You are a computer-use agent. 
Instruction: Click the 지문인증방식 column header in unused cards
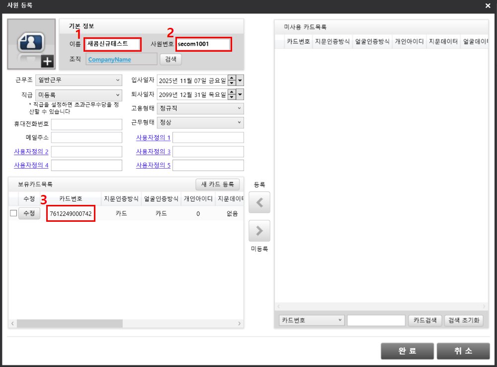[x=332, y=42]
